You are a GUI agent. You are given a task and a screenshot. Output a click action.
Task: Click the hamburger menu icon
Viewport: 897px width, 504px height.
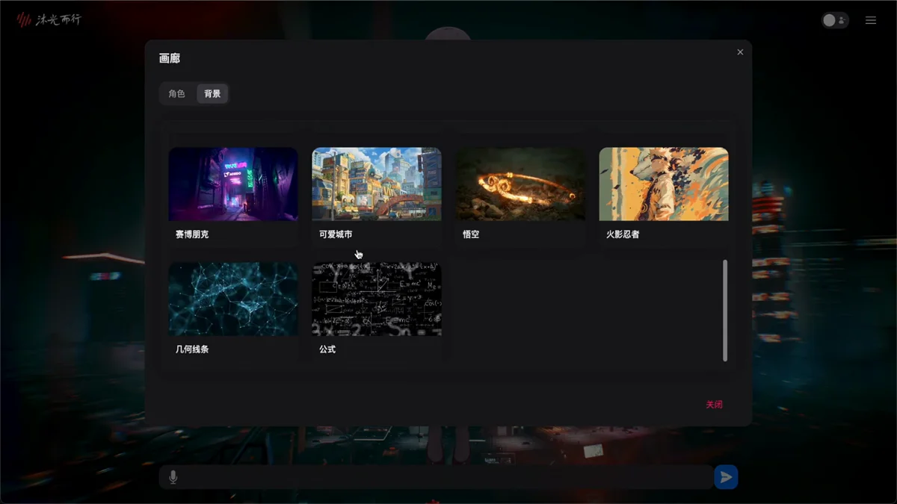[x=871, y=20]
